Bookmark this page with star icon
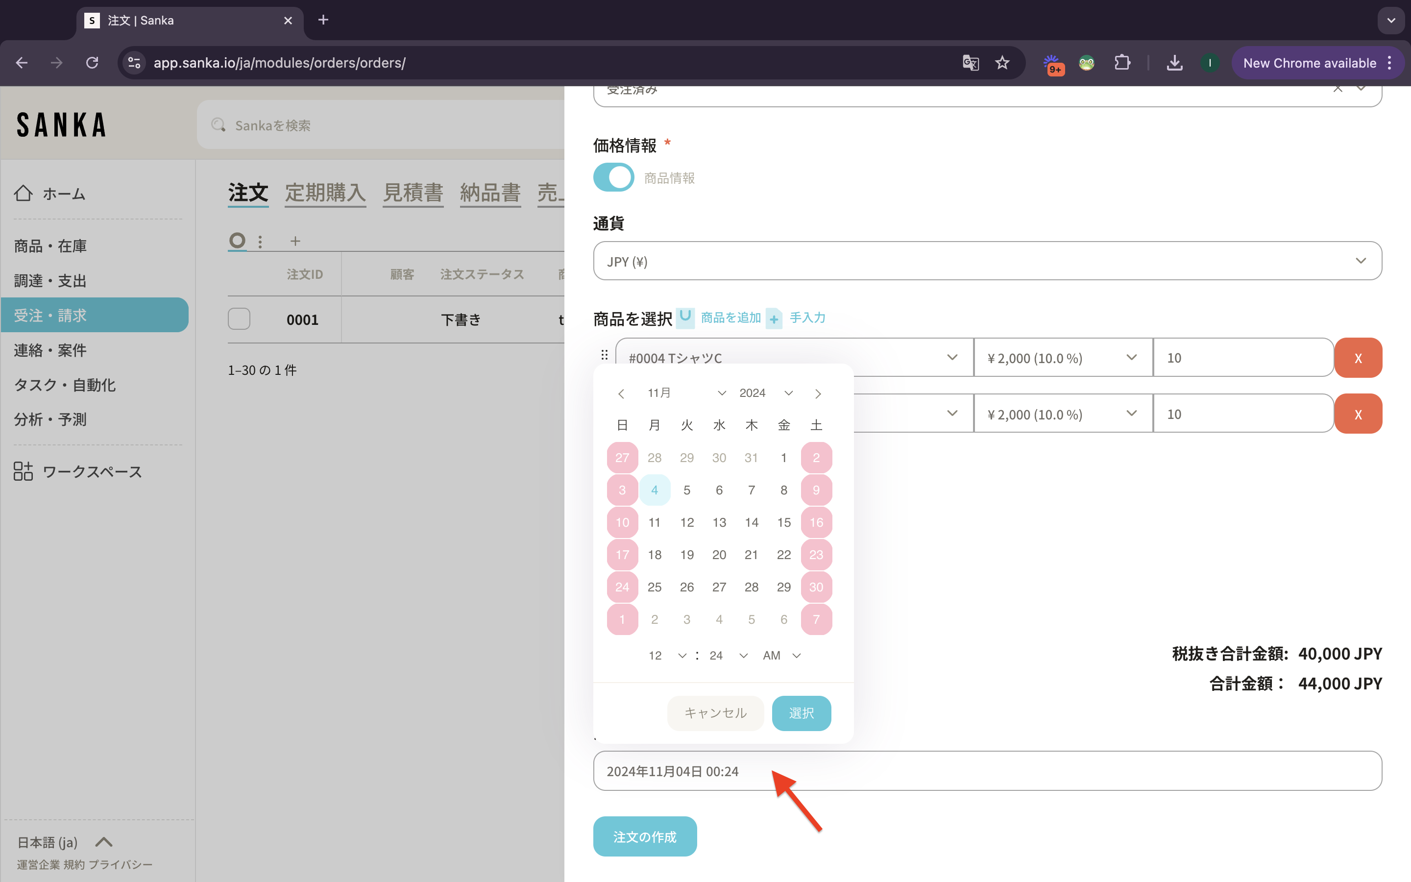This screenshot has width=1411, height=882. [1002, 63]
